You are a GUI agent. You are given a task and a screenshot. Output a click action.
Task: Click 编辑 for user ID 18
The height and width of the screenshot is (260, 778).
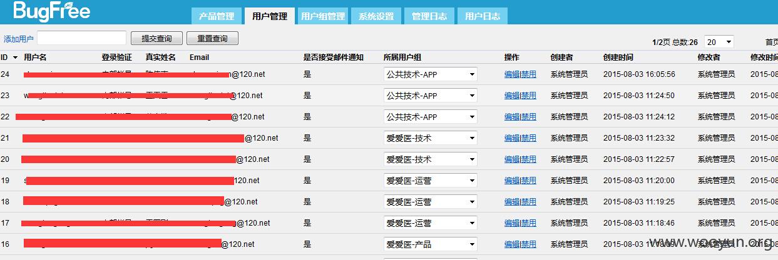point(512,202)
